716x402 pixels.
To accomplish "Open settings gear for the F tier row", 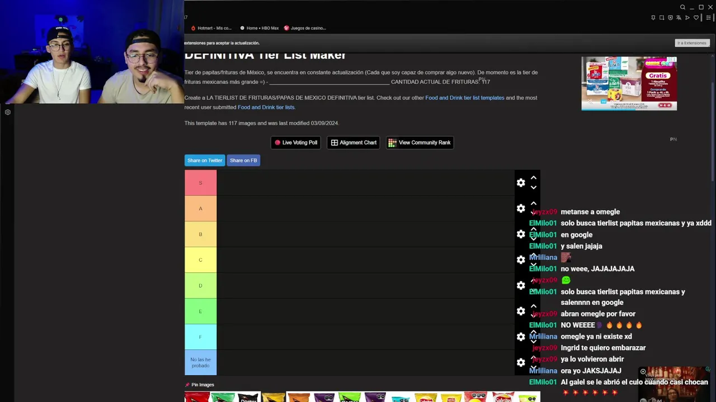I will tap(521, 337).
